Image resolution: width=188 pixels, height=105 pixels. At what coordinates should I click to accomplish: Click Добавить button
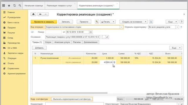point(39,48)
